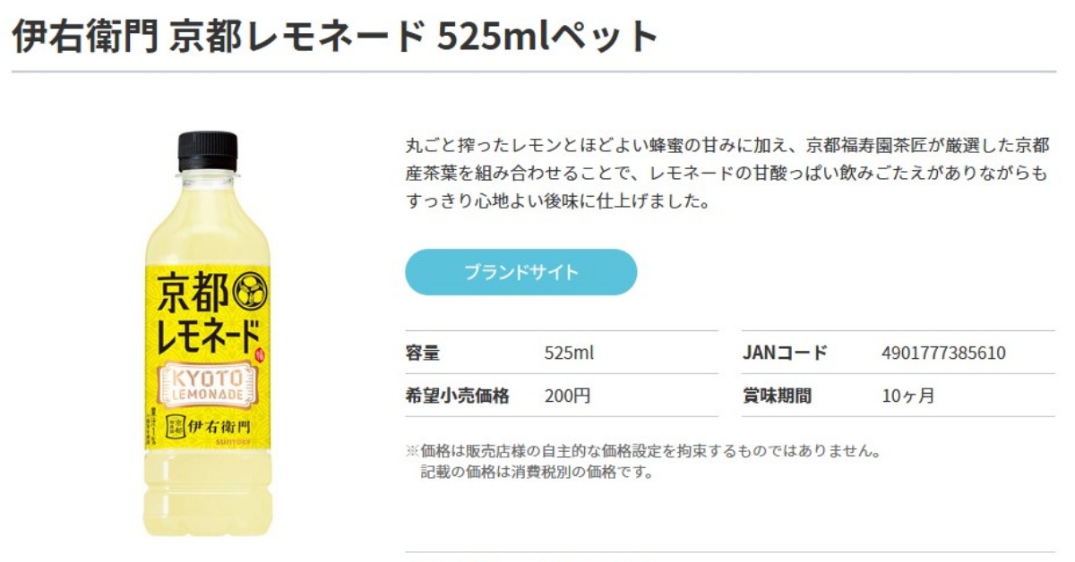Image resolution: width=1075 pixels, height=562 pixels.
Task: Click the 525ml capacity value
Action: pyautogui.click(x=569, y=353)
